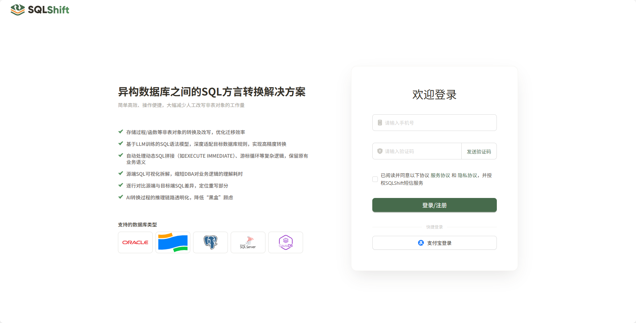
Task: Click the Alipay icon
Action: tap(421, 243)
